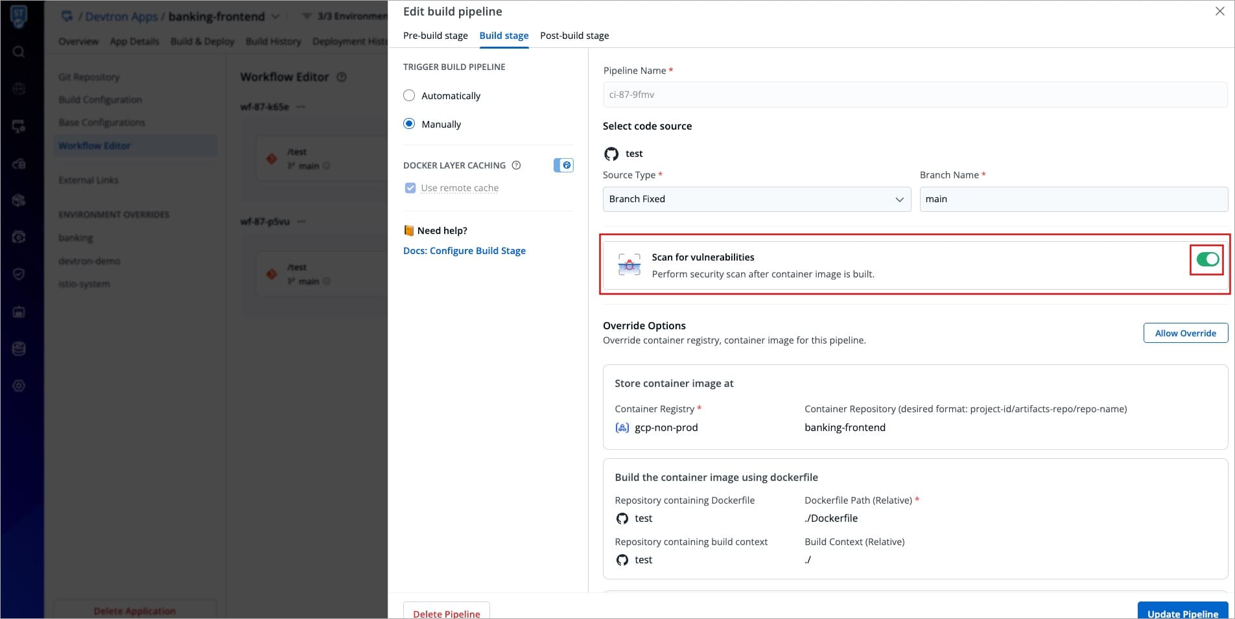The image size is (1235, 619).
Task: Toggle the Use remote cache checkbox
Action: coord(410,188)
